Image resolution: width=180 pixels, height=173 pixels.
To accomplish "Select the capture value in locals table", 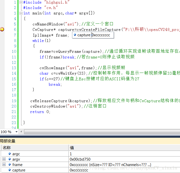I will (x=79, y=170).
